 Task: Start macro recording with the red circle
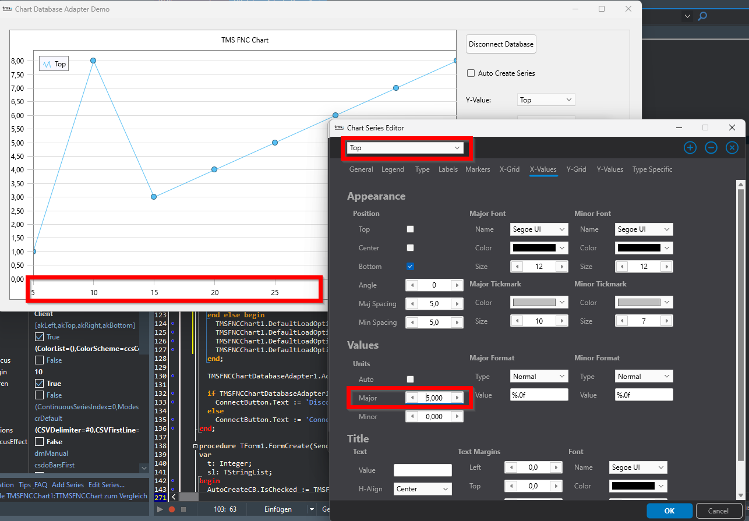(172, 509)
